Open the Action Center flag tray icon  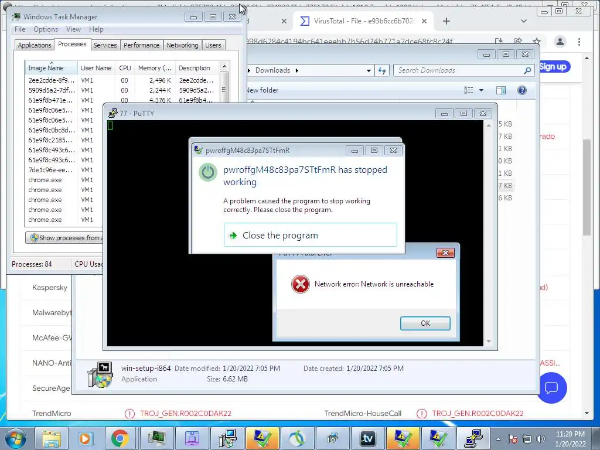pos(513,439)
